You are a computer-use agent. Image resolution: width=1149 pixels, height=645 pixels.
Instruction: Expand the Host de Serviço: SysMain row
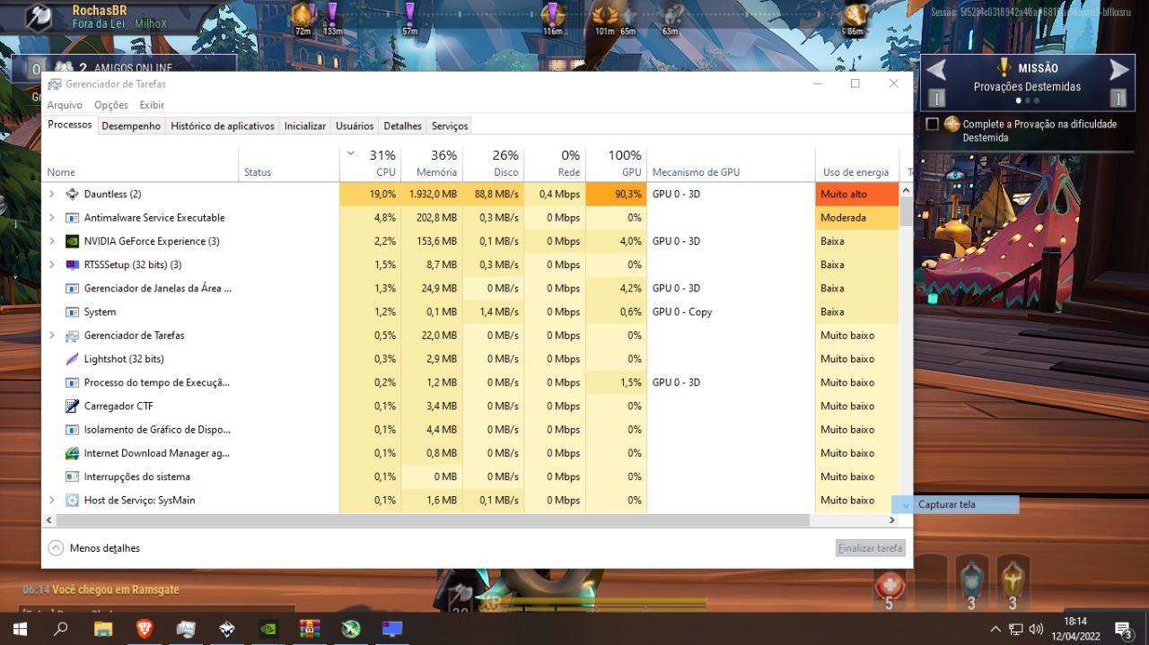click(51, 500)
